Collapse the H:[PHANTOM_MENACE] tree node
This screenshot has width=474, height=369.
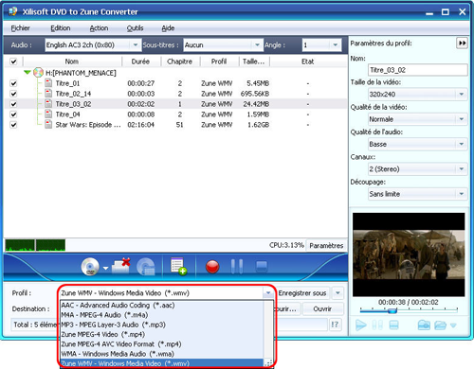point(27,73)
